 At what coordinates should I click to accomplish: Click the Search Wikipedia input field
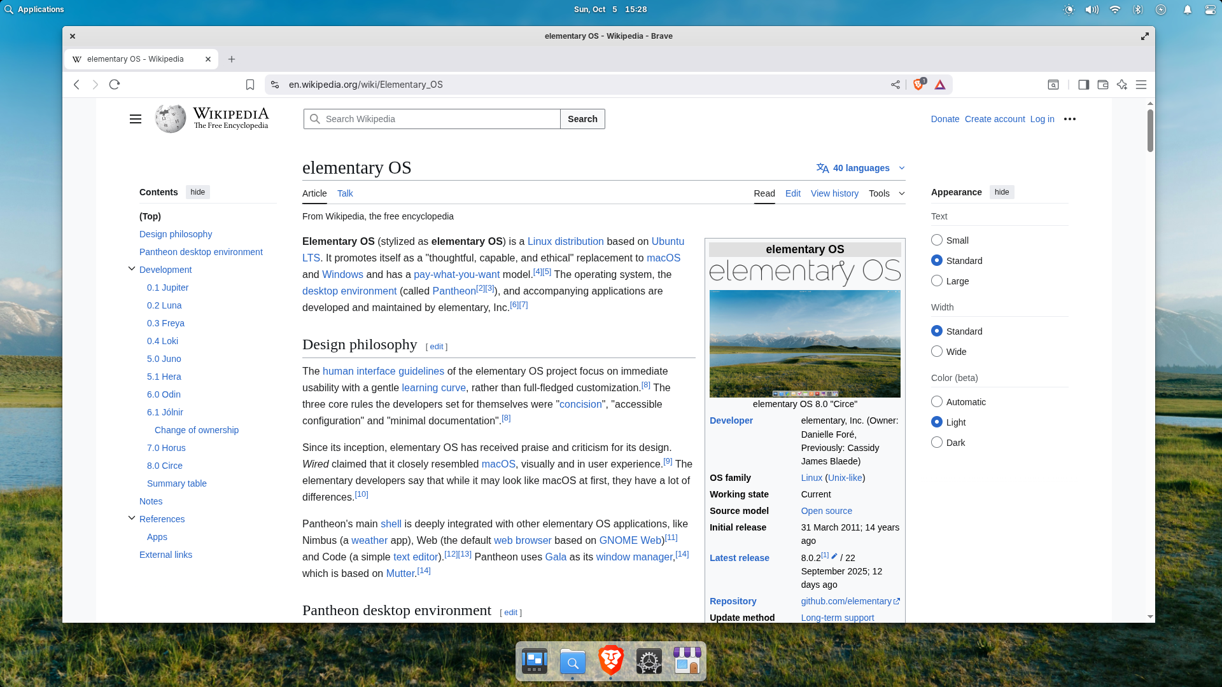coord(439,119)
